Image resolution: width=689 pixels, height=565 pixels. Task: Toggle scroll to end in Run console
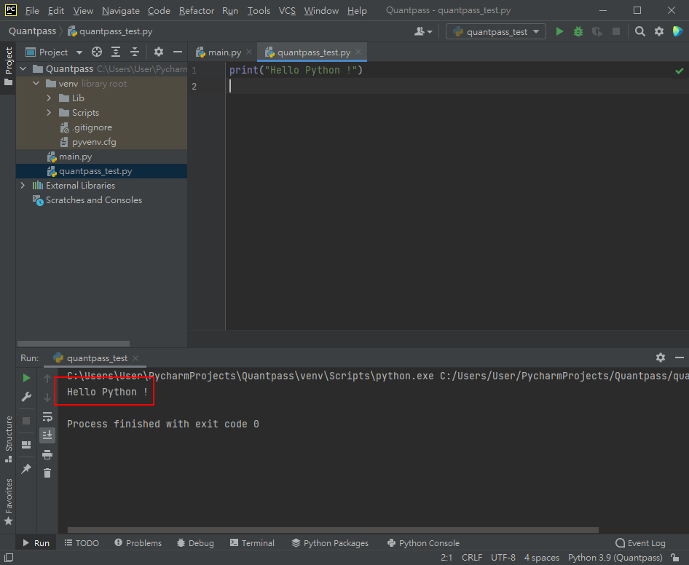point(47,435)
